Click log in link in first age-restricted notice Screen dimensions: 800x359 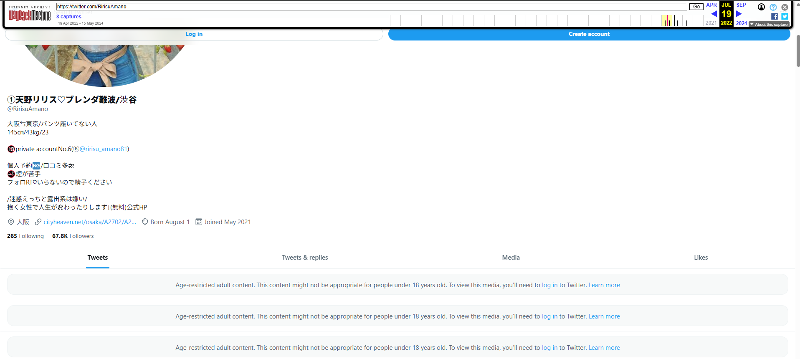[549, 285]
